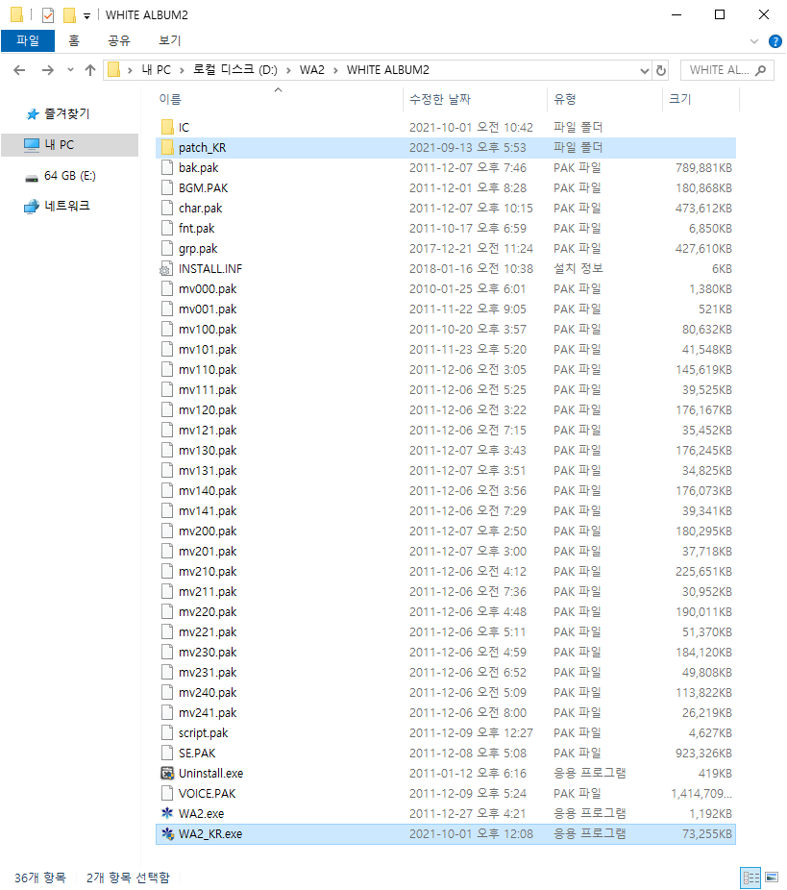Sort by 이름 column header
This screenshot has width=787, height=890.
click(170, 99)
